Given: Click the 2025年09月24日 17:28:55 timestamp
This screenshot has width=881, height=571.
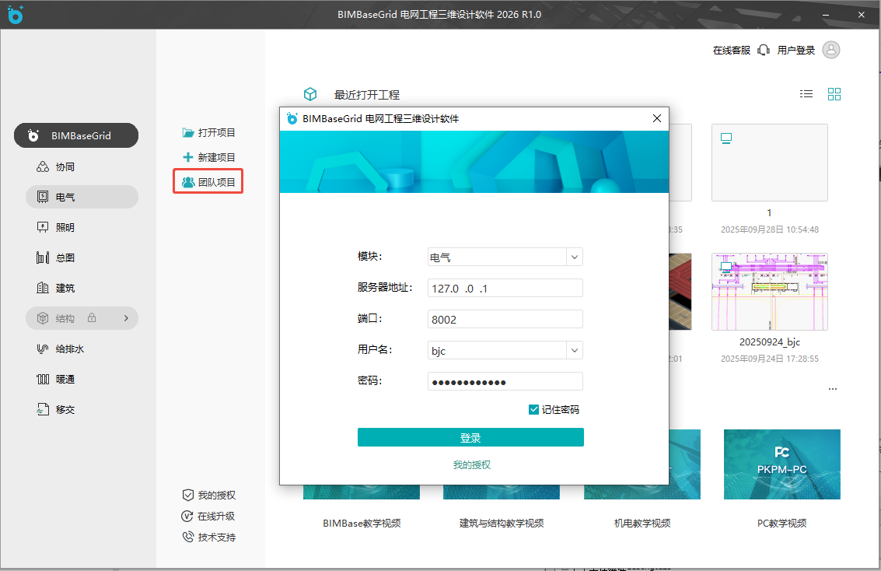Looking at the screenshot, I should [x=769, y=359].
